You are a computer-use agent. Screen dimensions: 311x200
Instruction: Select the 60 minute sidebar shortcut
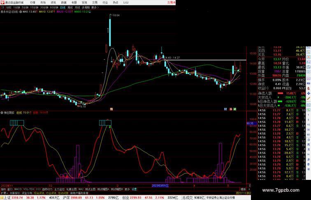(309, 135)
